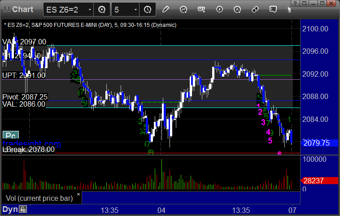Open the auto-scale A icon menu
This screenshot has width=340, height=216.
[x=237, y=9]
